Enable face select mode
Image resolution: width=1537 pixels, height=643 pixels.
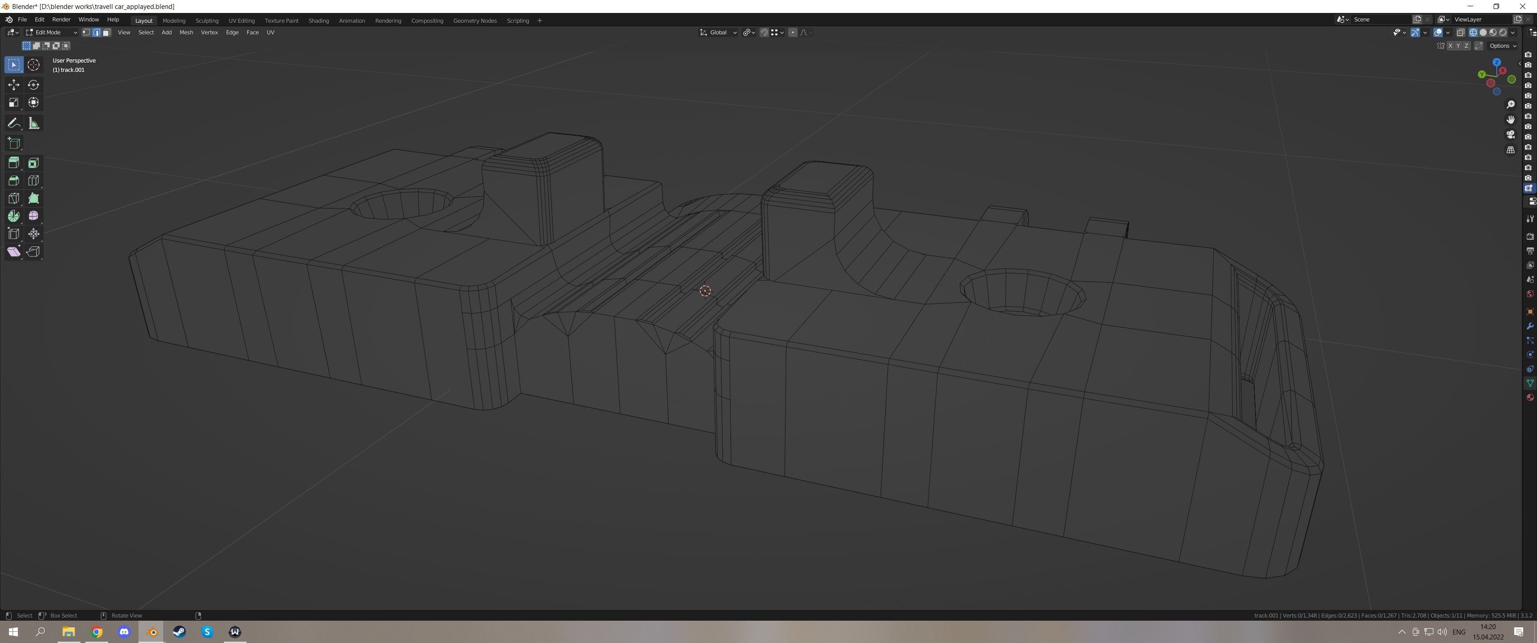(x=107, y=33)
